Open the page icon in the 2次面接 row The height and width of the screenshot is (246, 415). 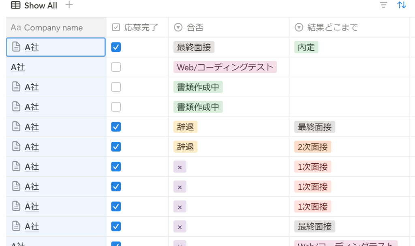coord(16,146)
